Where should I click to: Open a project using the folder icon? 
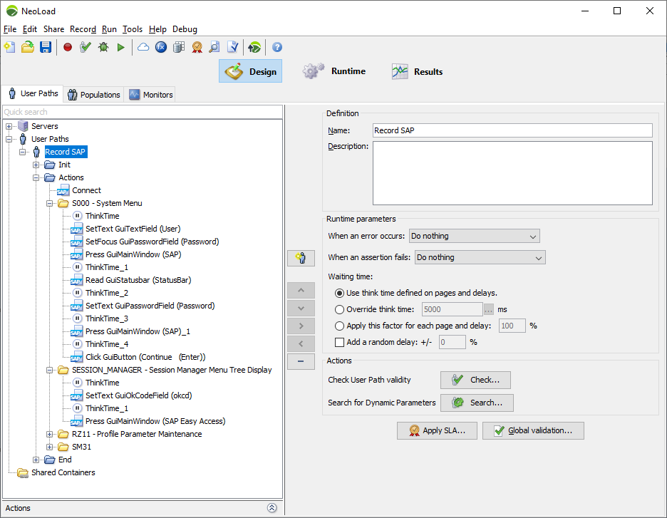(x=28, y=47)
